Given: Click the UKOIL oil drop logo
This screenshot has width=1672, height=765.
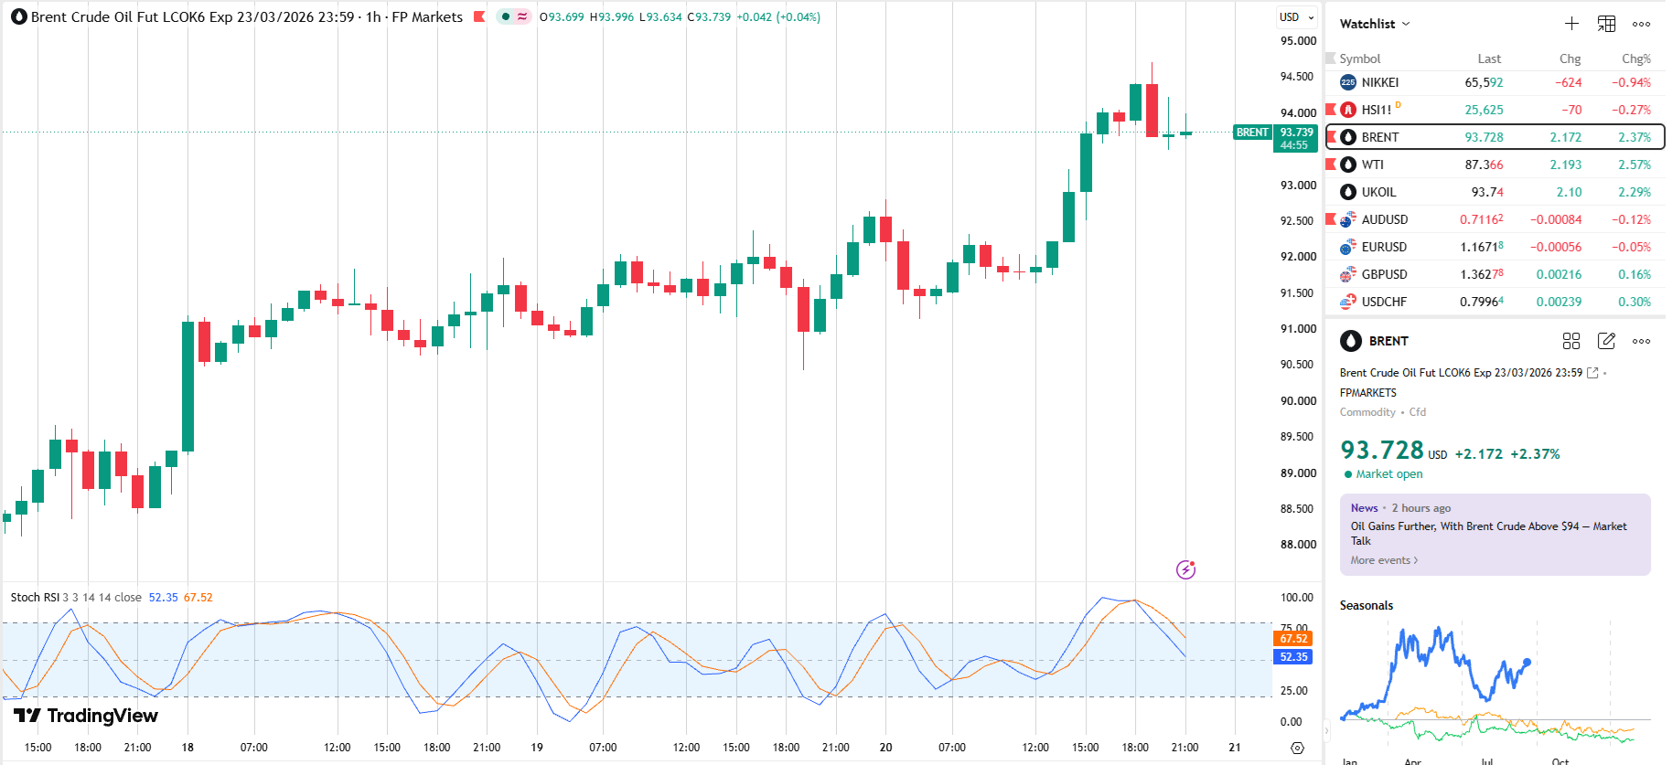Looking at the screenshot, I should [x=1348, y=192].
